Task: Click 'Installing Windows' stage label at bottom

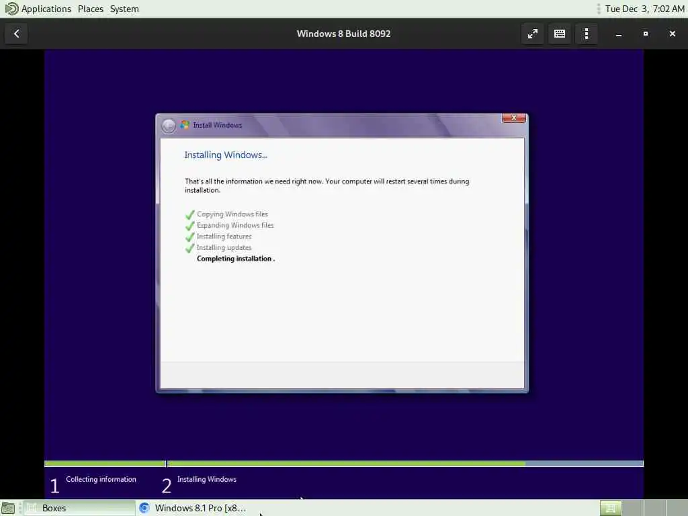Action: tap(207, 480)
